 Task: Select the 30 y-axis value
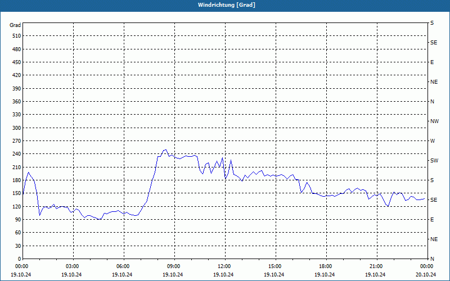[x=18, y=246]
